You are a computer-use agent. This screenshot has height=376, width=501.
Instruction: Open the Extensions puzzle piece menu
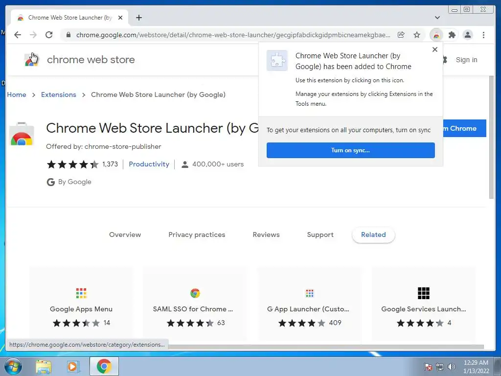click(452, 35)
